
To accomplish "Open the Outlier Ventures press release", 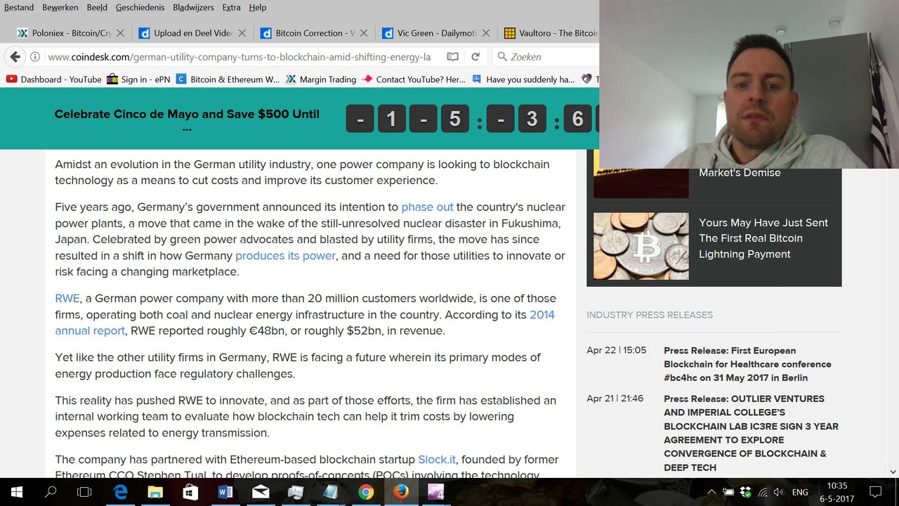I will (x=751, y=433).
